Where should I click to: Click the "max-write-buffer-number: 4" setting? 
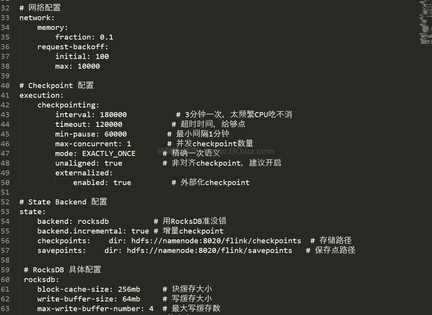(95, 309)
